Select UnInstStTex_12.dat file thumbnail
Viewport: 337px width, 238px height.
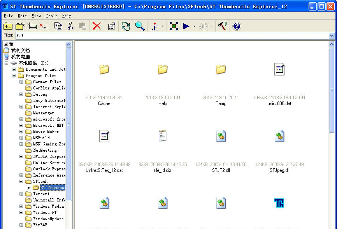(104, 136)
